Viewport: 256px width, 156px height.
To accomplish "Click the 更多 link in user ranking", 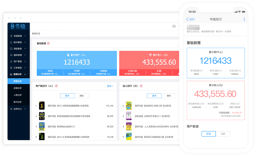I will 110,86.
